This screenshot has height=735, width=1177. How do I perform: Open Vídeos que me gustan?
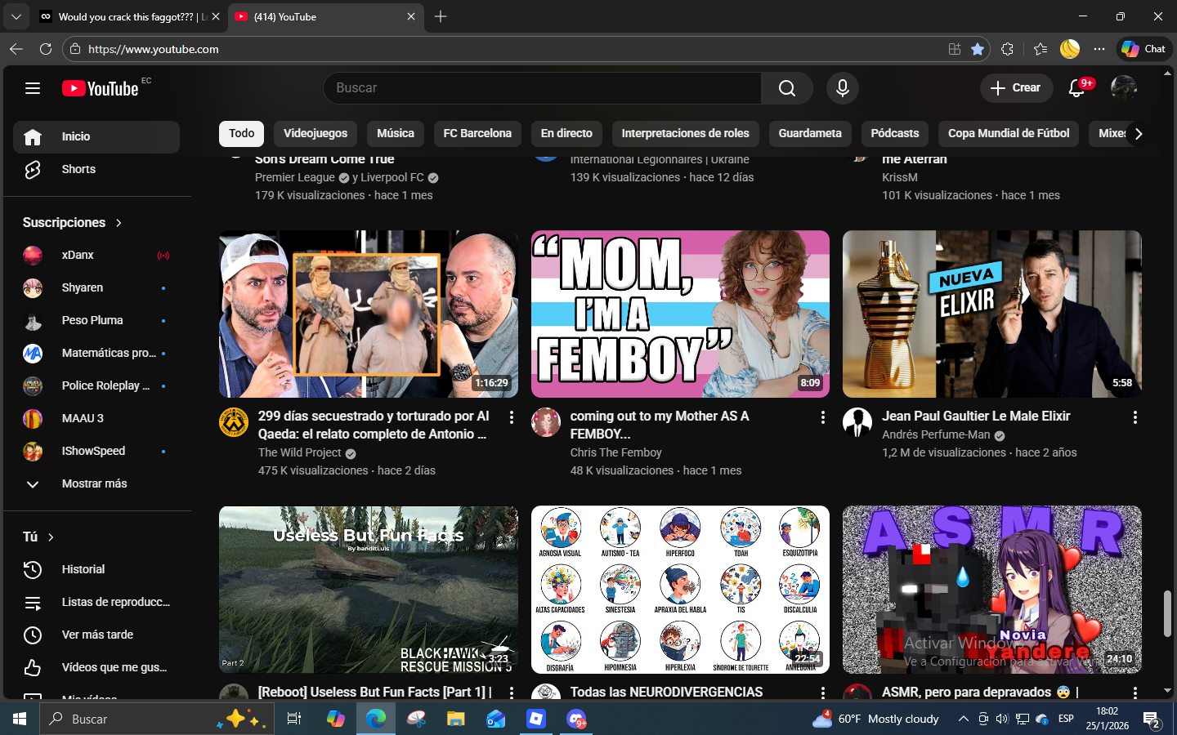tap(96, 667)
